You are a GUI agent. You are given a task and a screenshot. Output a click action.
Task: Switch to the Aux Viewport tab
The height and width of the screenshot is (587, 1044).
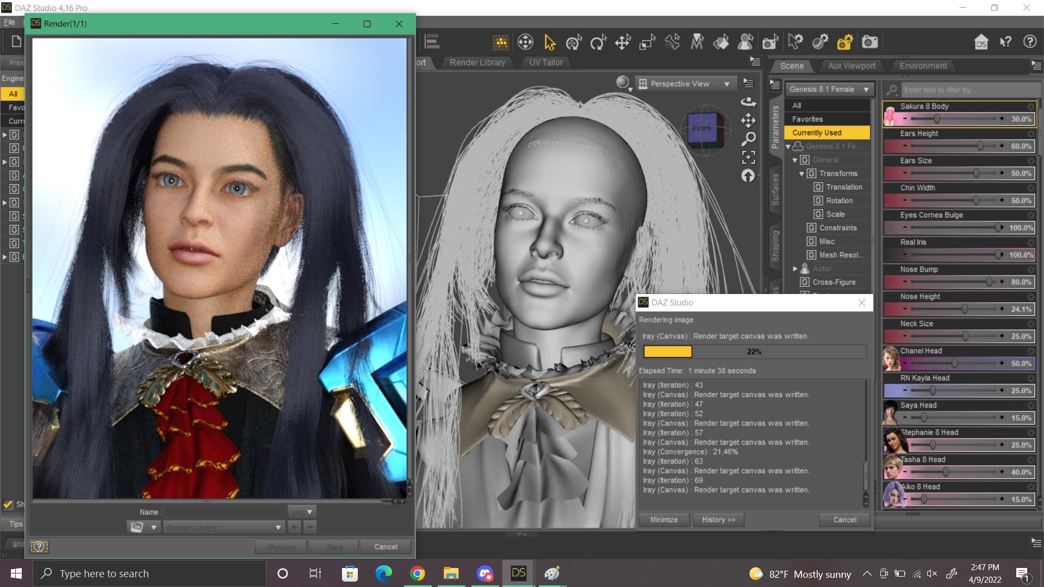tap(852, 66)
